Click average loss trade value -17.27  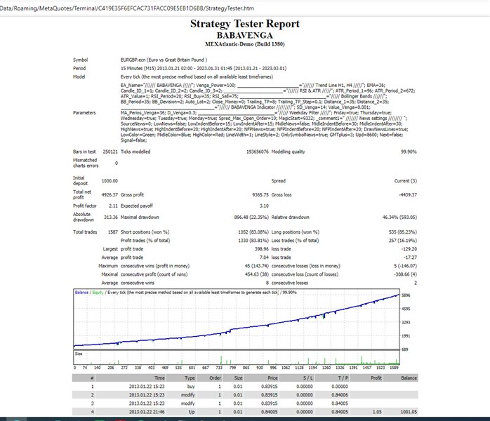coord(410,258)
